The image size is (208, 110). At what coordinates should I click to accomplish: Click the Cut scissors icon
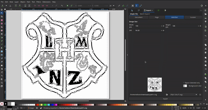coord(206,49)
